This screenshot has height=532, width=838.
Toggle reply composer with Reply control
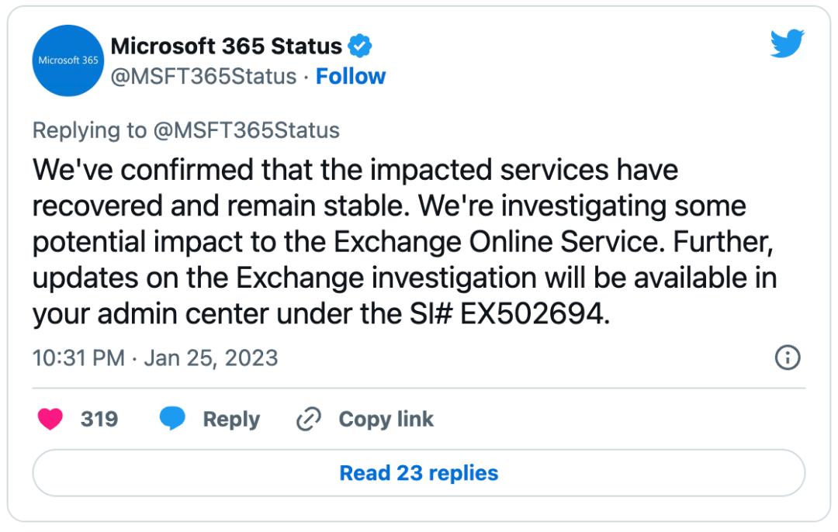(230, 419)
